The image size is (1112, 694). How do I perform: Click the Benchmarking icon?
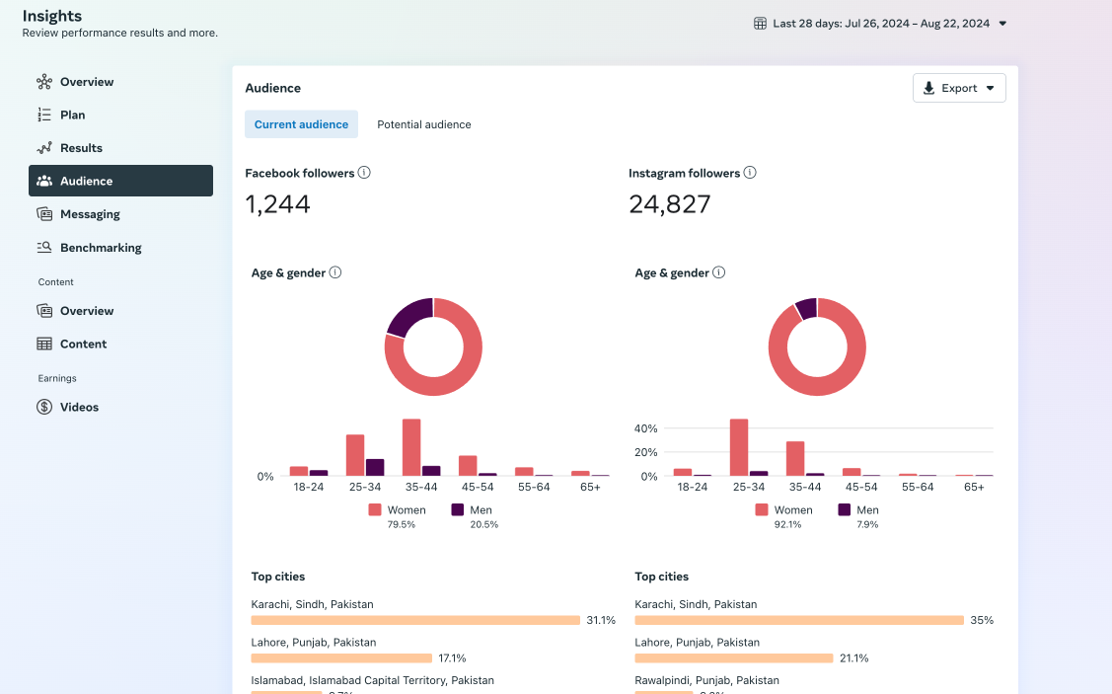[43, 247]
